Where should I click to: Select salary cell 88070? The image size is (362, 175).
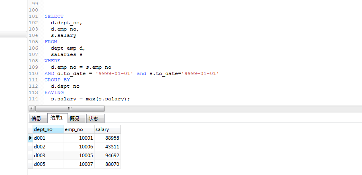(x=107, y=164)
